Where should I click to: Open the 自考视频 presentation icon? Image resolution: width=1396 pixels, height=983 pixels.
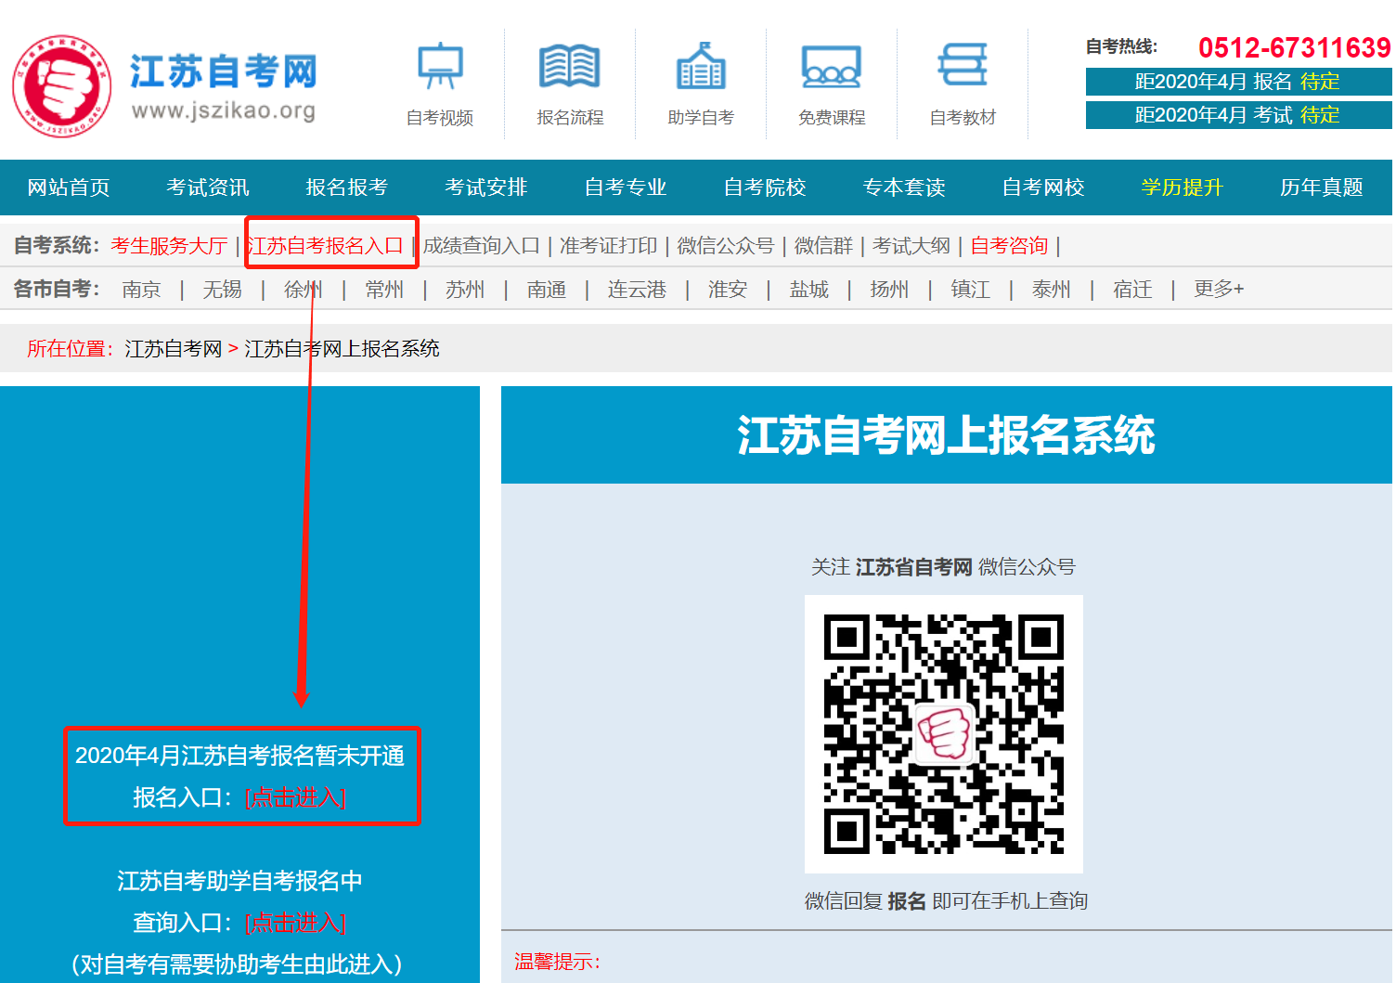(x=440, y=66)
